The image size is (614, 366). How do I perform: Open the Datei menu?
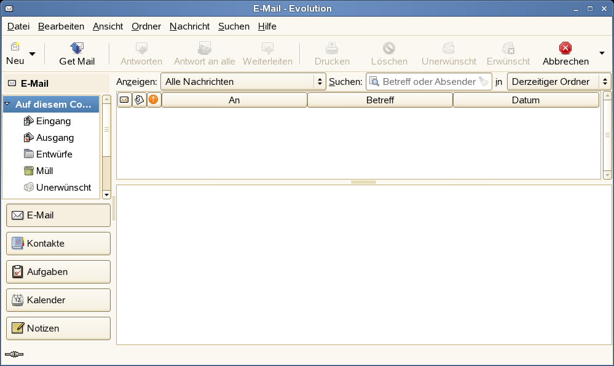18,26
